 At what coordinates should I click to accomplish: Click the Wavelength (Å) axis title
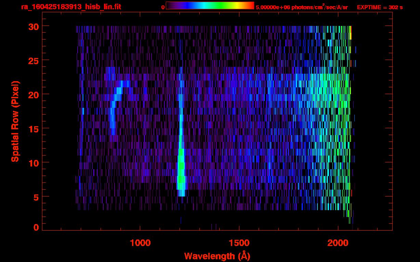(217, 256)
